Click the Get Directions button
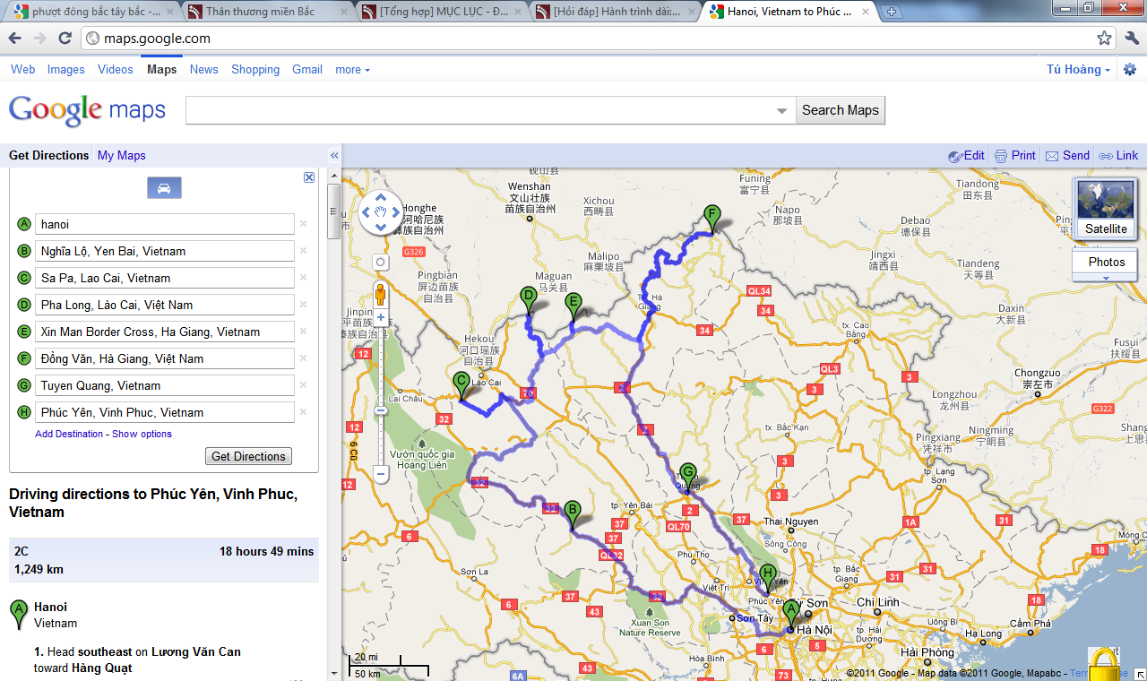 248,456
